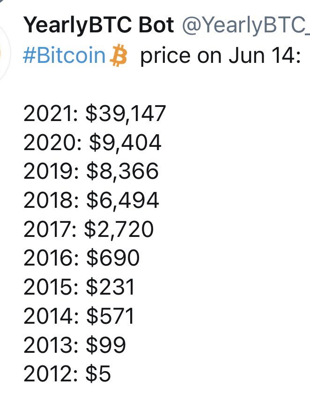Click the word 'Bot' in the display name
Screen dimensions: 310x395
tap(156, 25)
